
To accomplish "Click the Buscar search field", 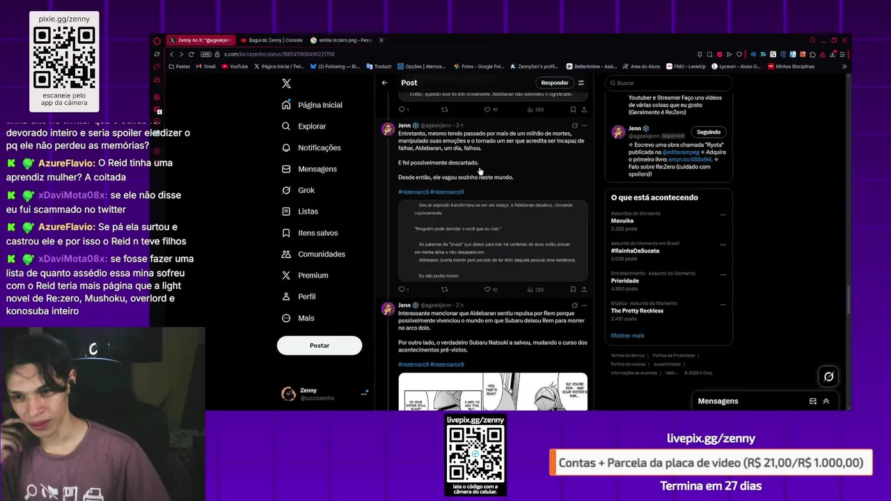I will pyautogui.click(x=668, y=83).
